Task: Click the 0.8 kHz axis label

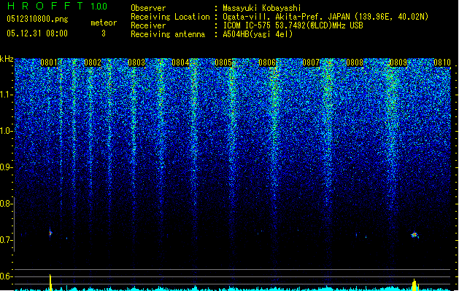Action: 6,204
